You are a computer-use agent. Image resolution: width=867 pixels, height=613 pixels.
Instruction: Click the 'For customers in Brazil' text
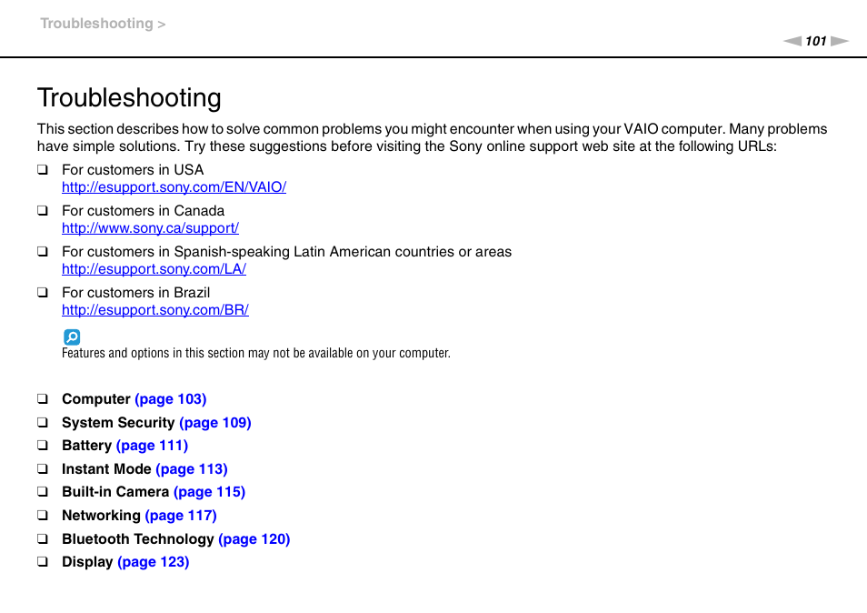tap(136, 293)
